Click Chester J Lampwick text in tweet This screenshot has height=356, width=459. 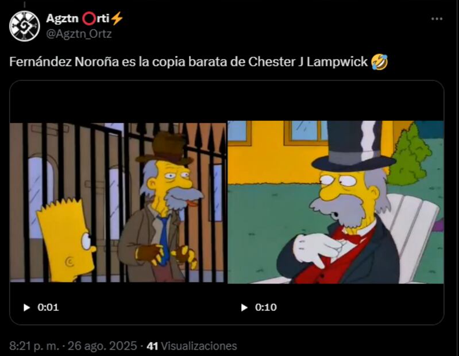[308, 61]
